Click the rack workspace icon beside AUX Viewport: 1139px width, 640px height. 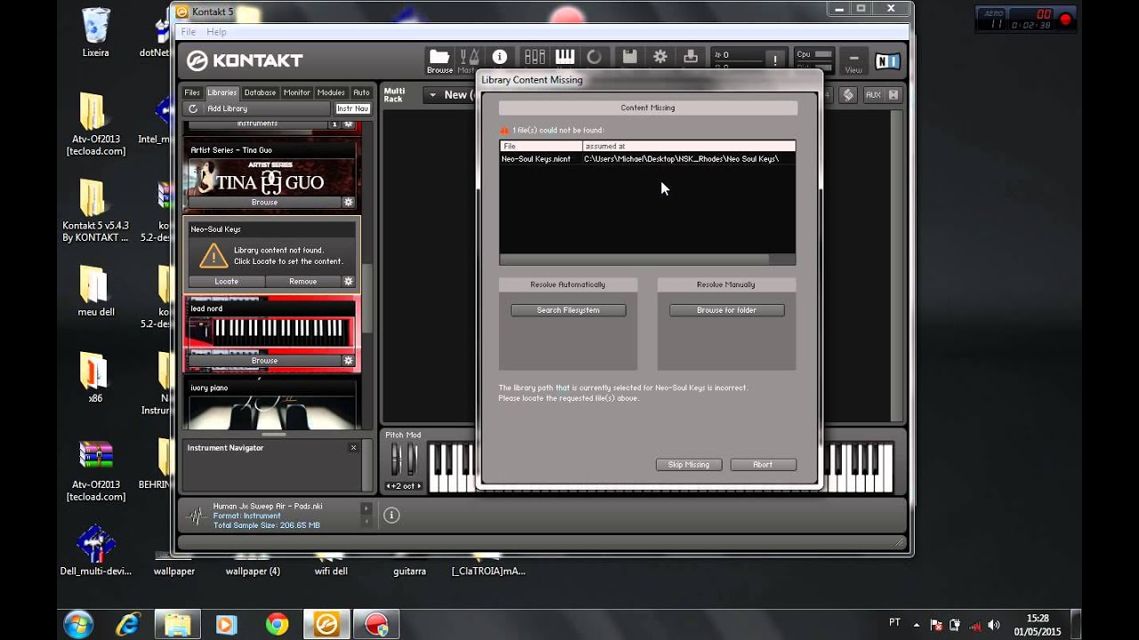(848, 95)
